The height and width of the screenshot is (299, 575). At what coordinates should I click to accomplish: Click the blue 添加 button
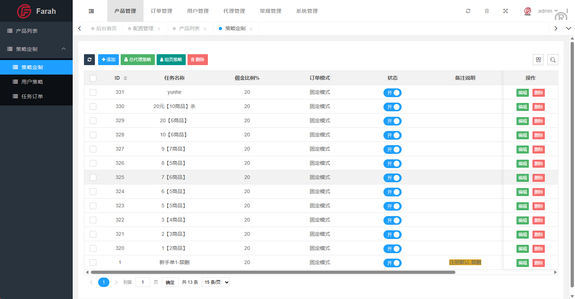[x=108, y=60]
